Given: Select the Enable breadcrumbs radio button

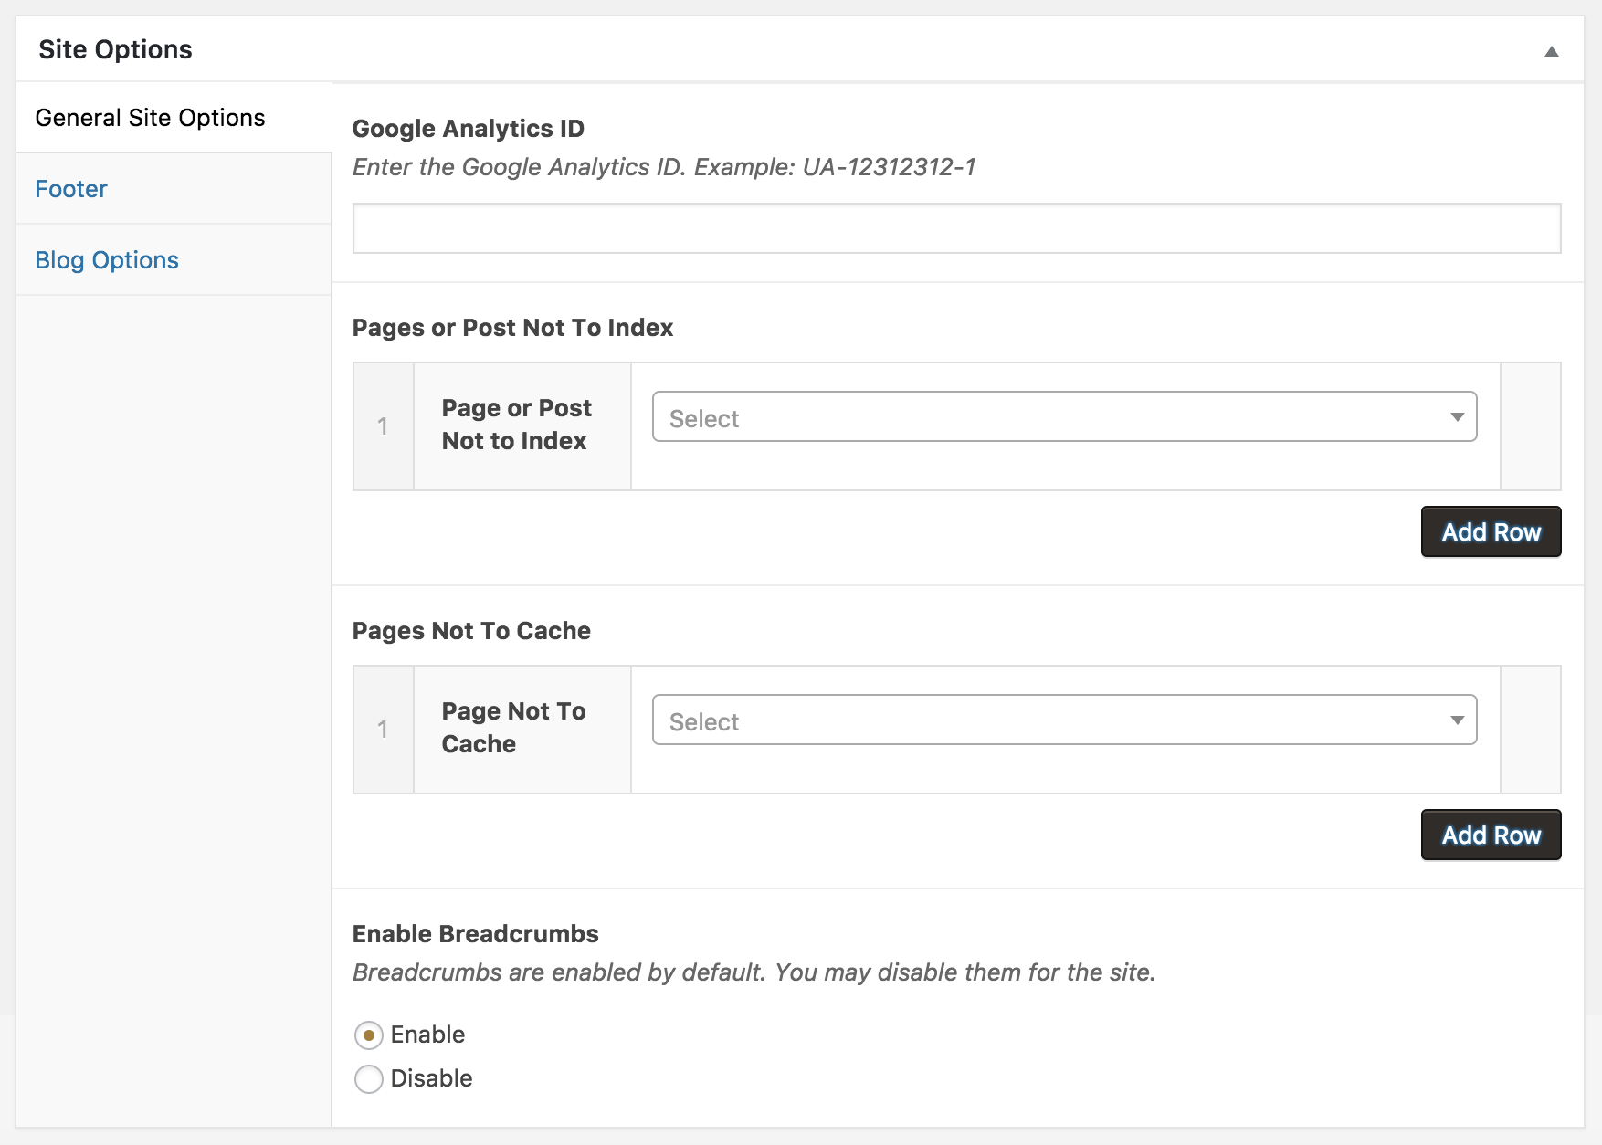Looking at the screenshot, I should [x=368, y=1035].
